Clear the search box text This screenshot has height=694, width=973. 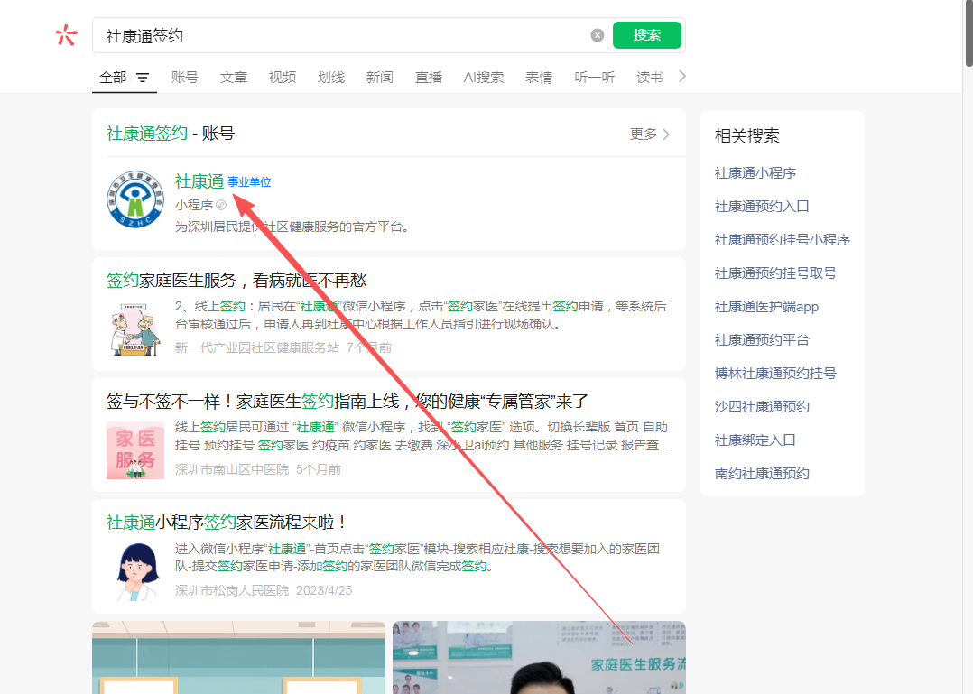click(598, 35)
